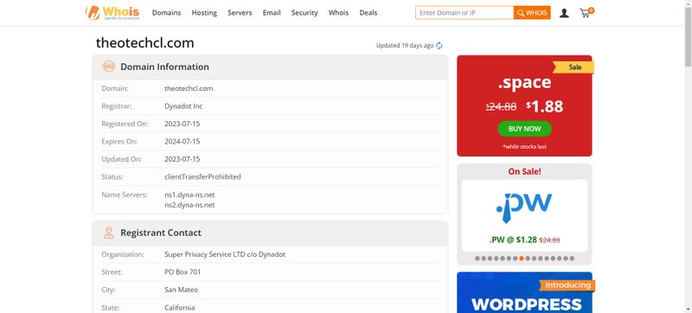
Task: Click the Updated 19 days ago text
Action: click(405, 46)
